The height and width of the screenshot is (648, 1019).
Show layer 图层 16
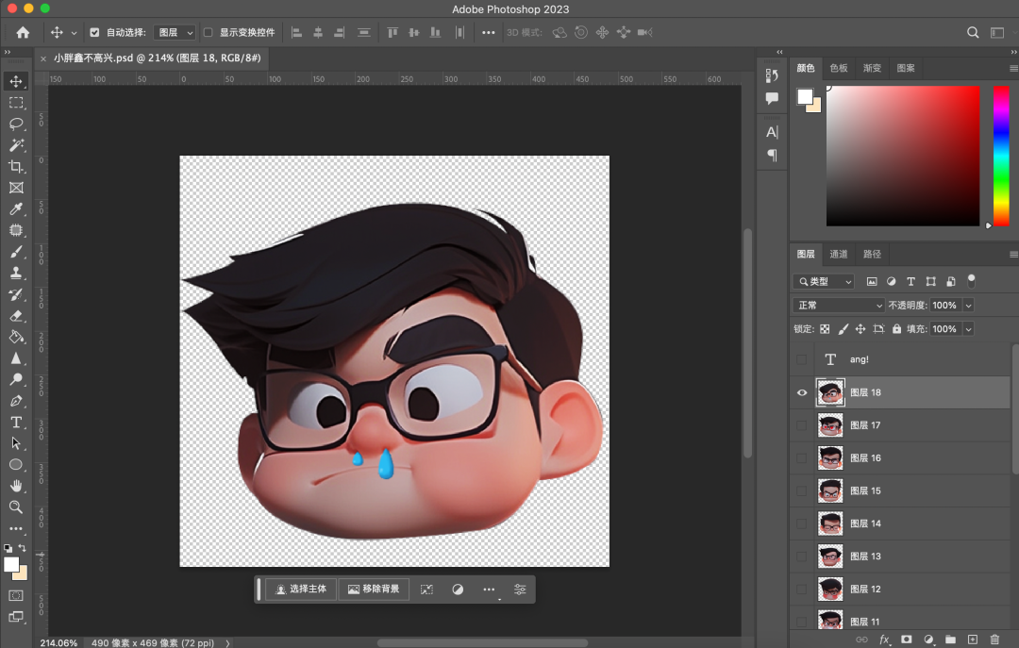[802, 458]
